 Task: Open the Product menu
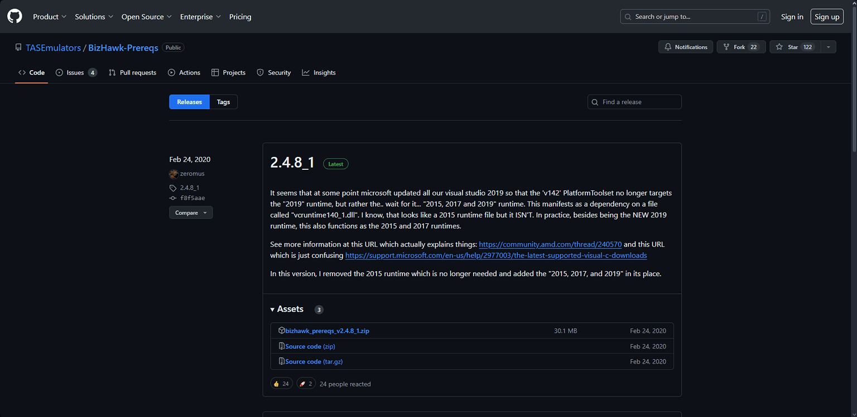pos(50,17)
